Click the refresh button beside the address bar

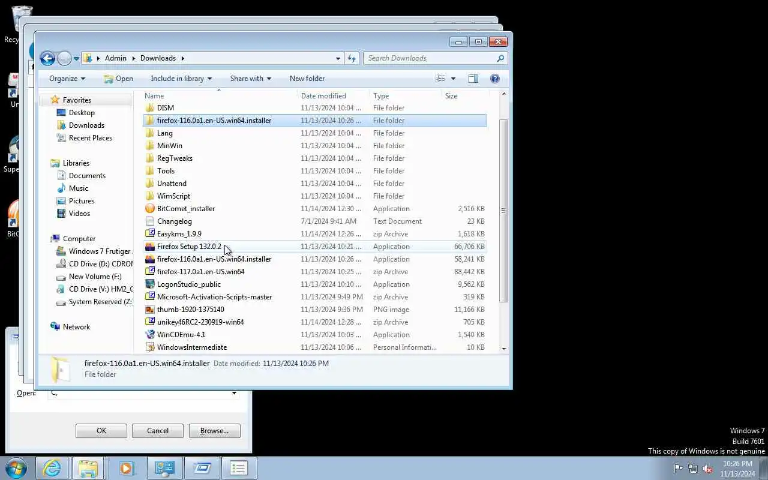pyautogui.click(x=352, y=58)
